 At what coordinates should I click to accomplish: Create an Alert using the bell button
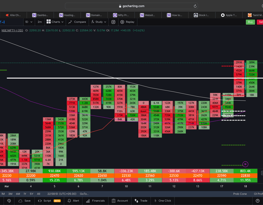(x=73, y=201)
